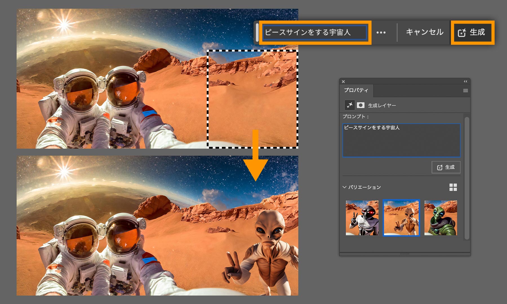Click the generative layer sparkle icon
507x304 pixels.
[350, 105]
